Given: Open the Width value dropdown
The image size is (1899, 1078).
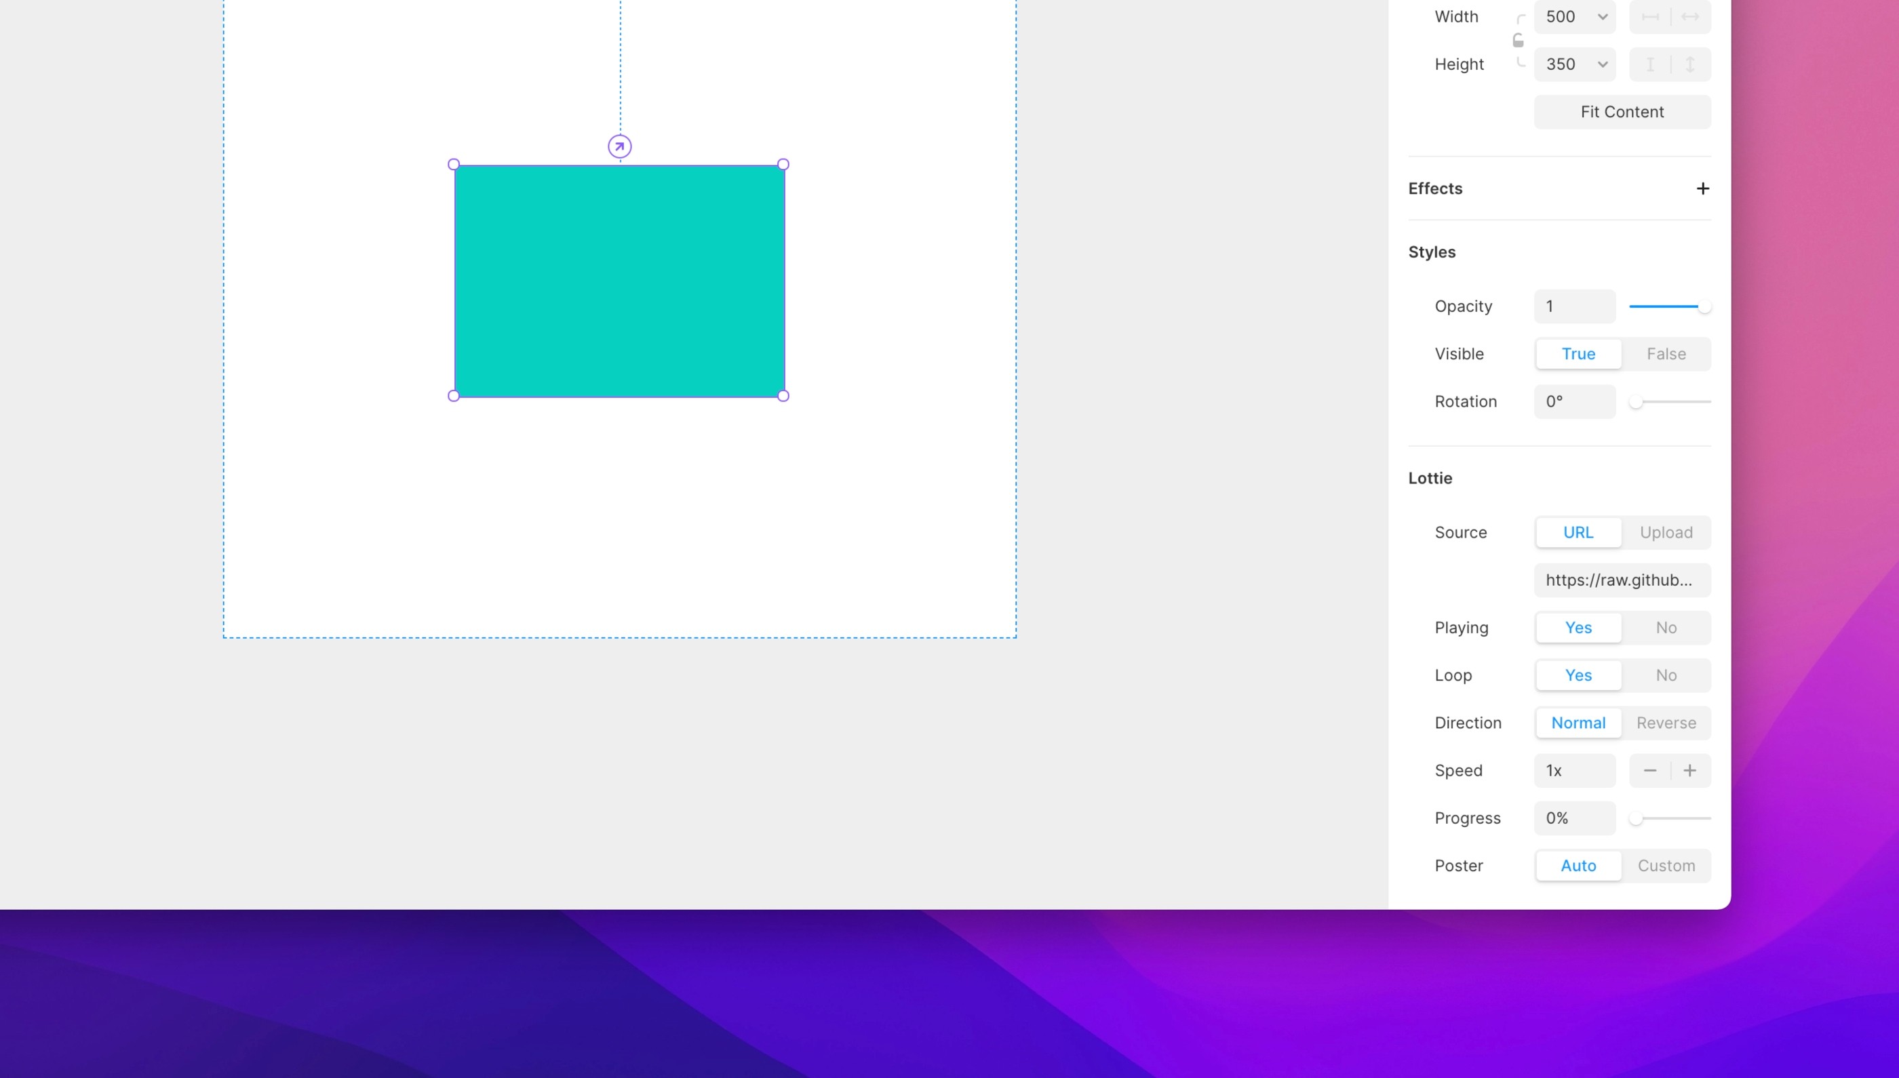Looking at the screenshot, I should coord(1602,17).
